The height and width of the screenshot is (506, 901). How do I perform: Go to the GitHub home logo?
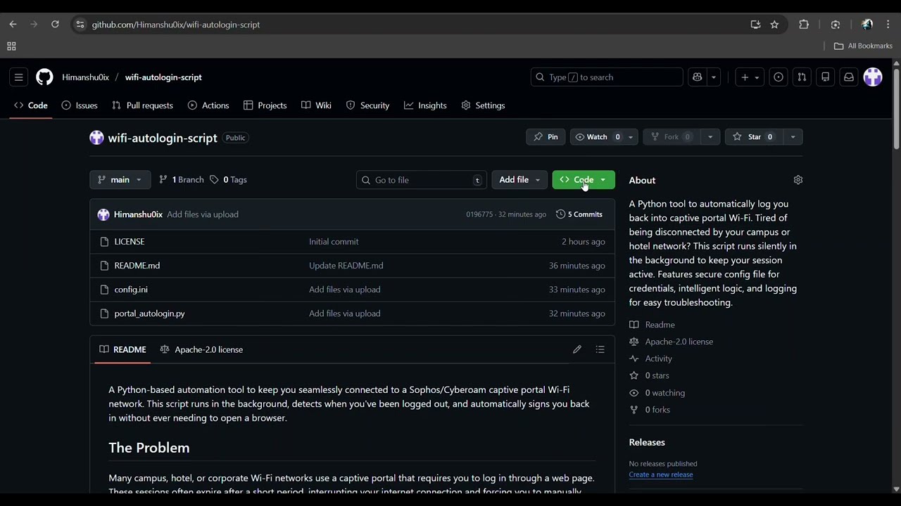pyautogui.click(x=44, y=77)
